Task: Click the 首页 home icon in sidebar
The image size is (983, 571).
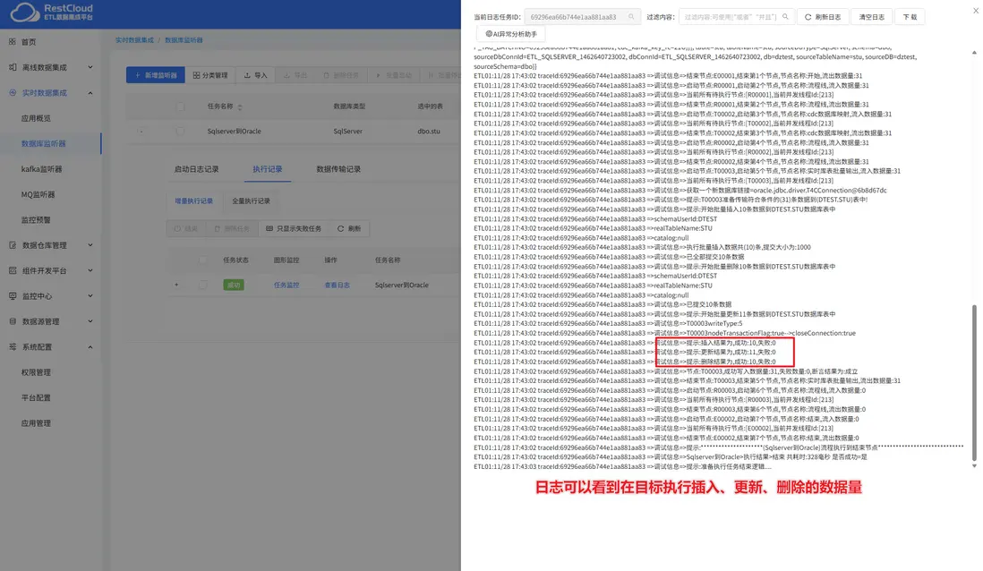Action: pyautogui.click(x=13, y=42)
